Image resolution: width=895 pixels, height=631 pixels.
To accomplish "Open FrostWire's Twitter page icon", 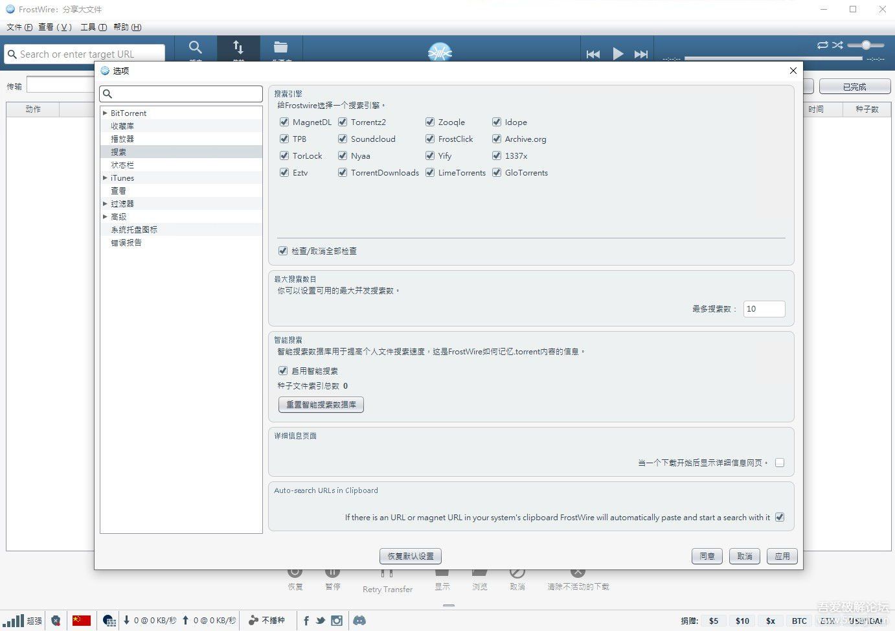I will pos(320,620).
